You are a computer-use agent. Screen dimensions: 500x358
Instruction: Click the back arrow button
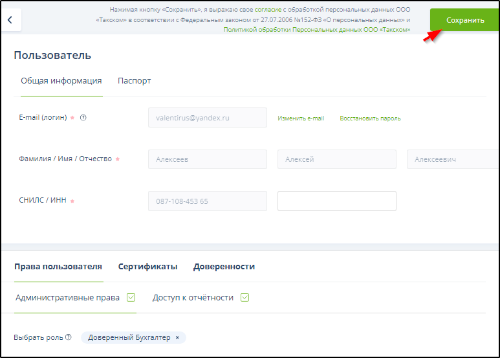10,20
